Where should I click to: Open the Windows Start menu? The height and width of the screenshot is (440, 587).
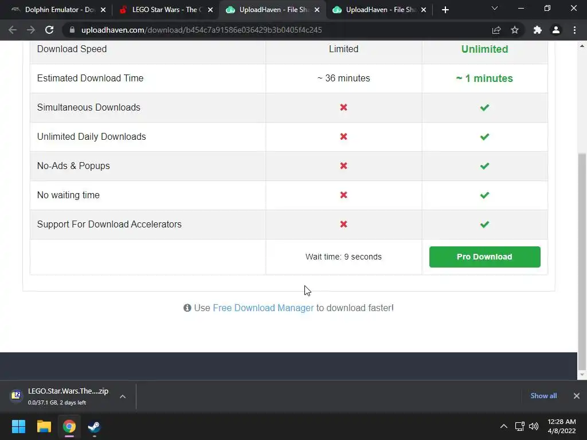[18, 426]
